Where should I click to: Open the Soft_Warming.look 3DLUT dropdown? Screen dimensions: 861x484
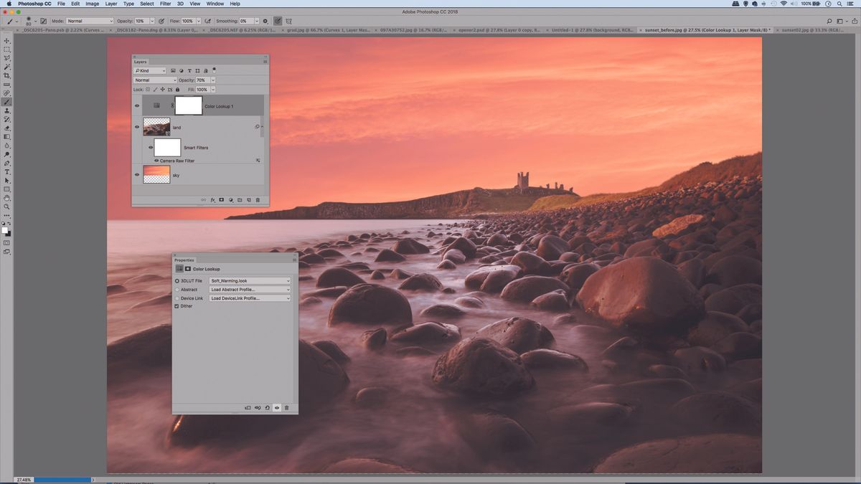tap(250, 280)
